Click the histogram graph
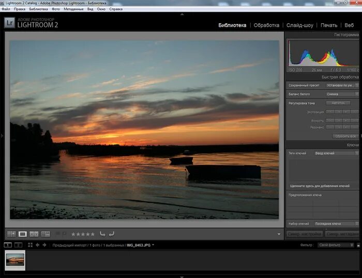This screenshot has width=362, height=278. pos(323,54)
